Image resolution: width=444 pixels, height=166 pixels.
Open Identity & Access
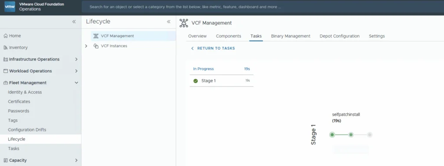click(25, 93)
